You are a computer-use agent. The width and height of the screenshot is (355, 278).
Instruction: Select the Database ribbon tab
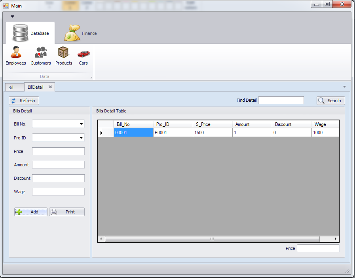coord(30,33)
